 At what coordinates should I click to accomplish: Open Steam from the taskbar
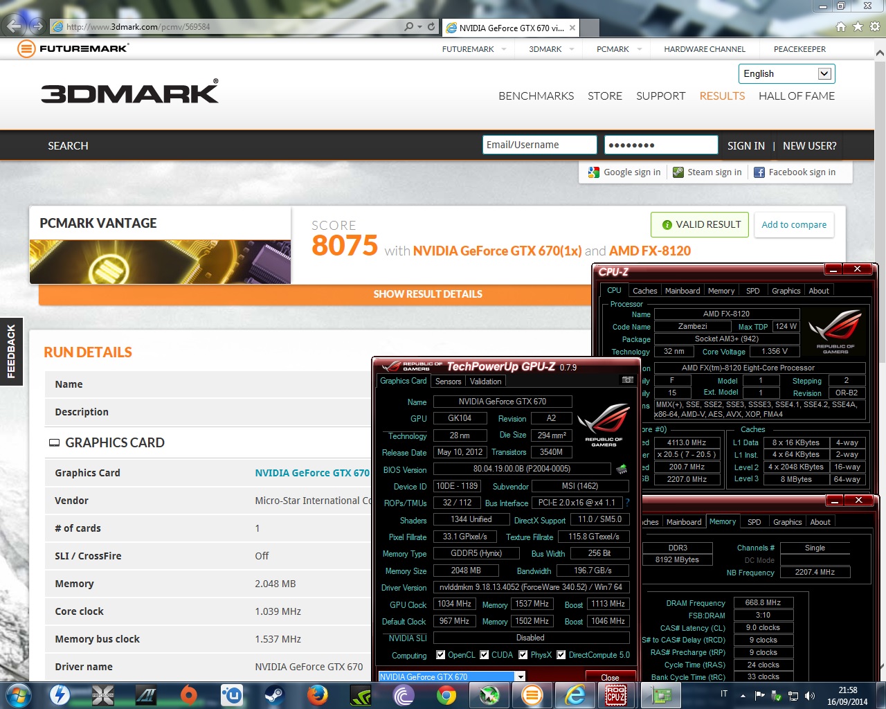[274, 694]
